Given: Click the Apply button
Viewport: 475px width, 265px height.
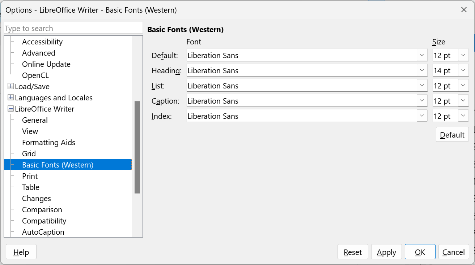Looking at the screenshot, I should pos(386,252).
